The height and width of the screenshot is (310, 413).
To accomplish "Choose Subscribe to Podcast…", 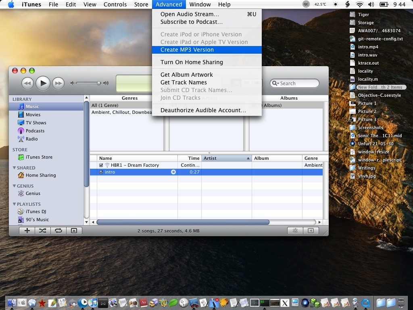I will click(207, 22).
